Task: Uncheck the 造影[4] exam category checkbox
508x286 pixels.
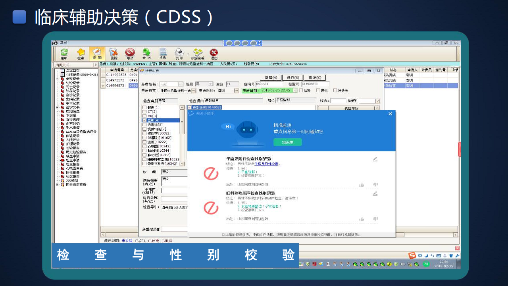Action: click(144, 120)
